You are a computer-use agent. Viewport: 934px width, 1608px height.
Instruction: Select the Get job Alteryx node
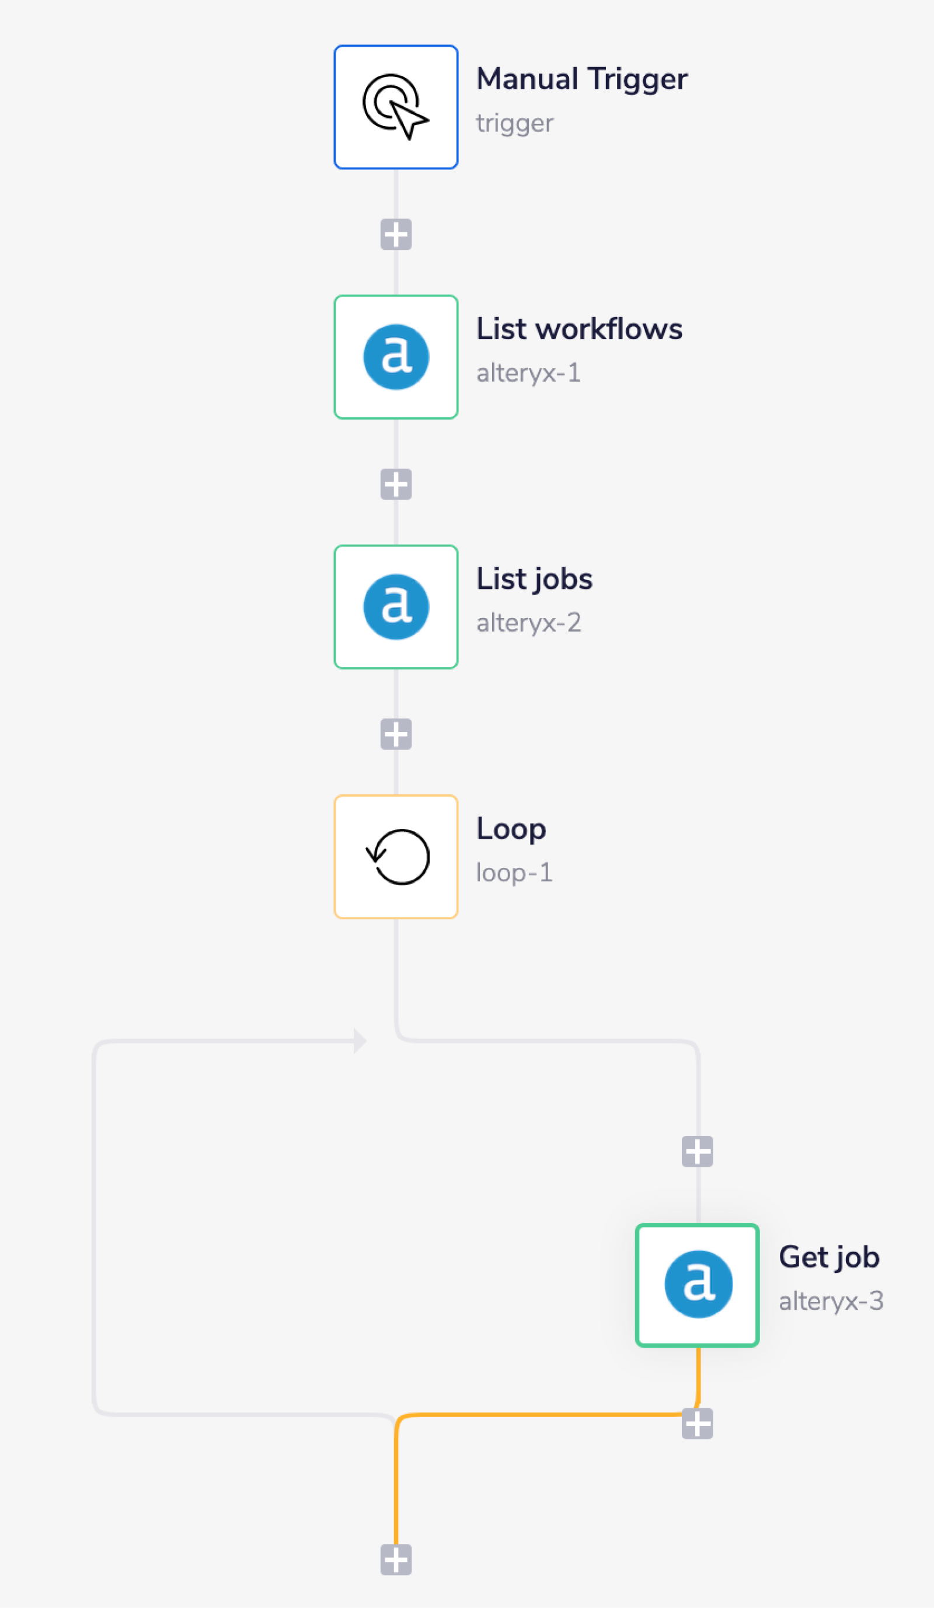tap(698, 1285)
